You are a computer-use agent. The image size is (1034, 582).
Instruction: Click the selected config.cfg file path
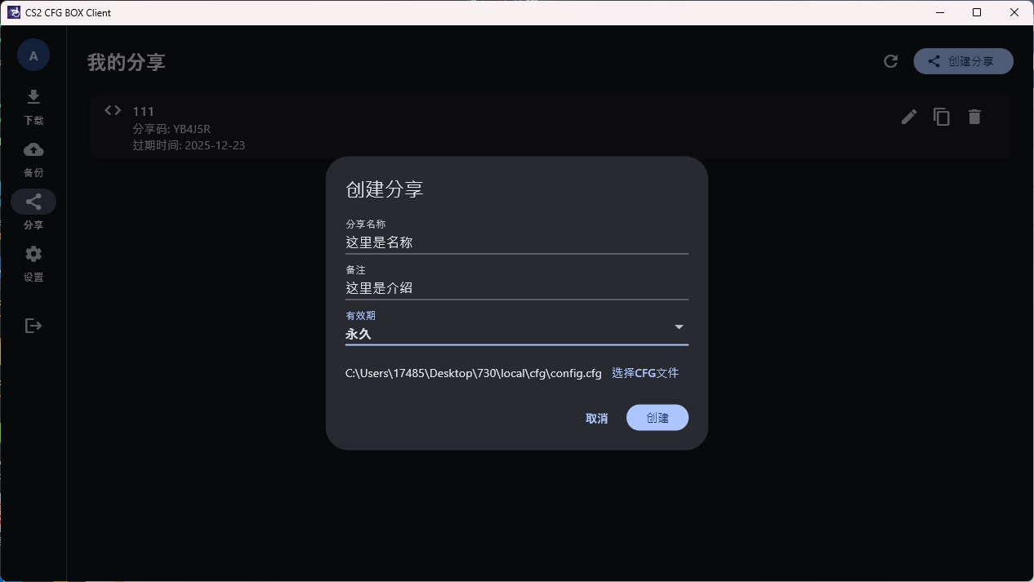point(473,373)
